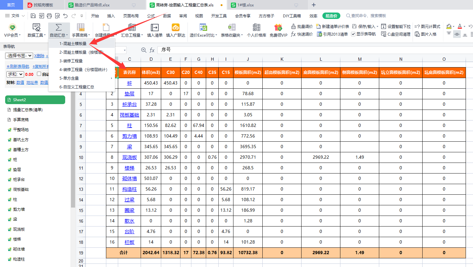Open 酷造价产品特点.xlsx document tab
This screenshot has width=473, height=267.
[106, 5]
